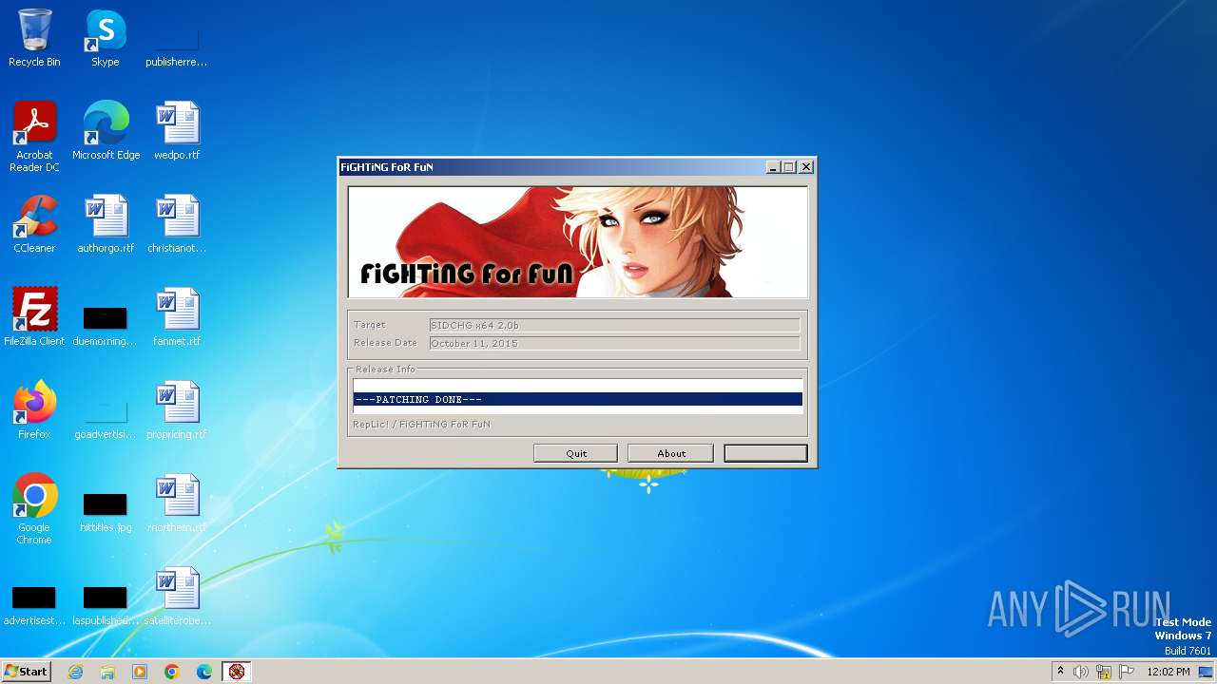Switch to the patcher taskbar button
Viewport: 1217px width, 684px height.
pyautogui.click(x=237, y=672)
